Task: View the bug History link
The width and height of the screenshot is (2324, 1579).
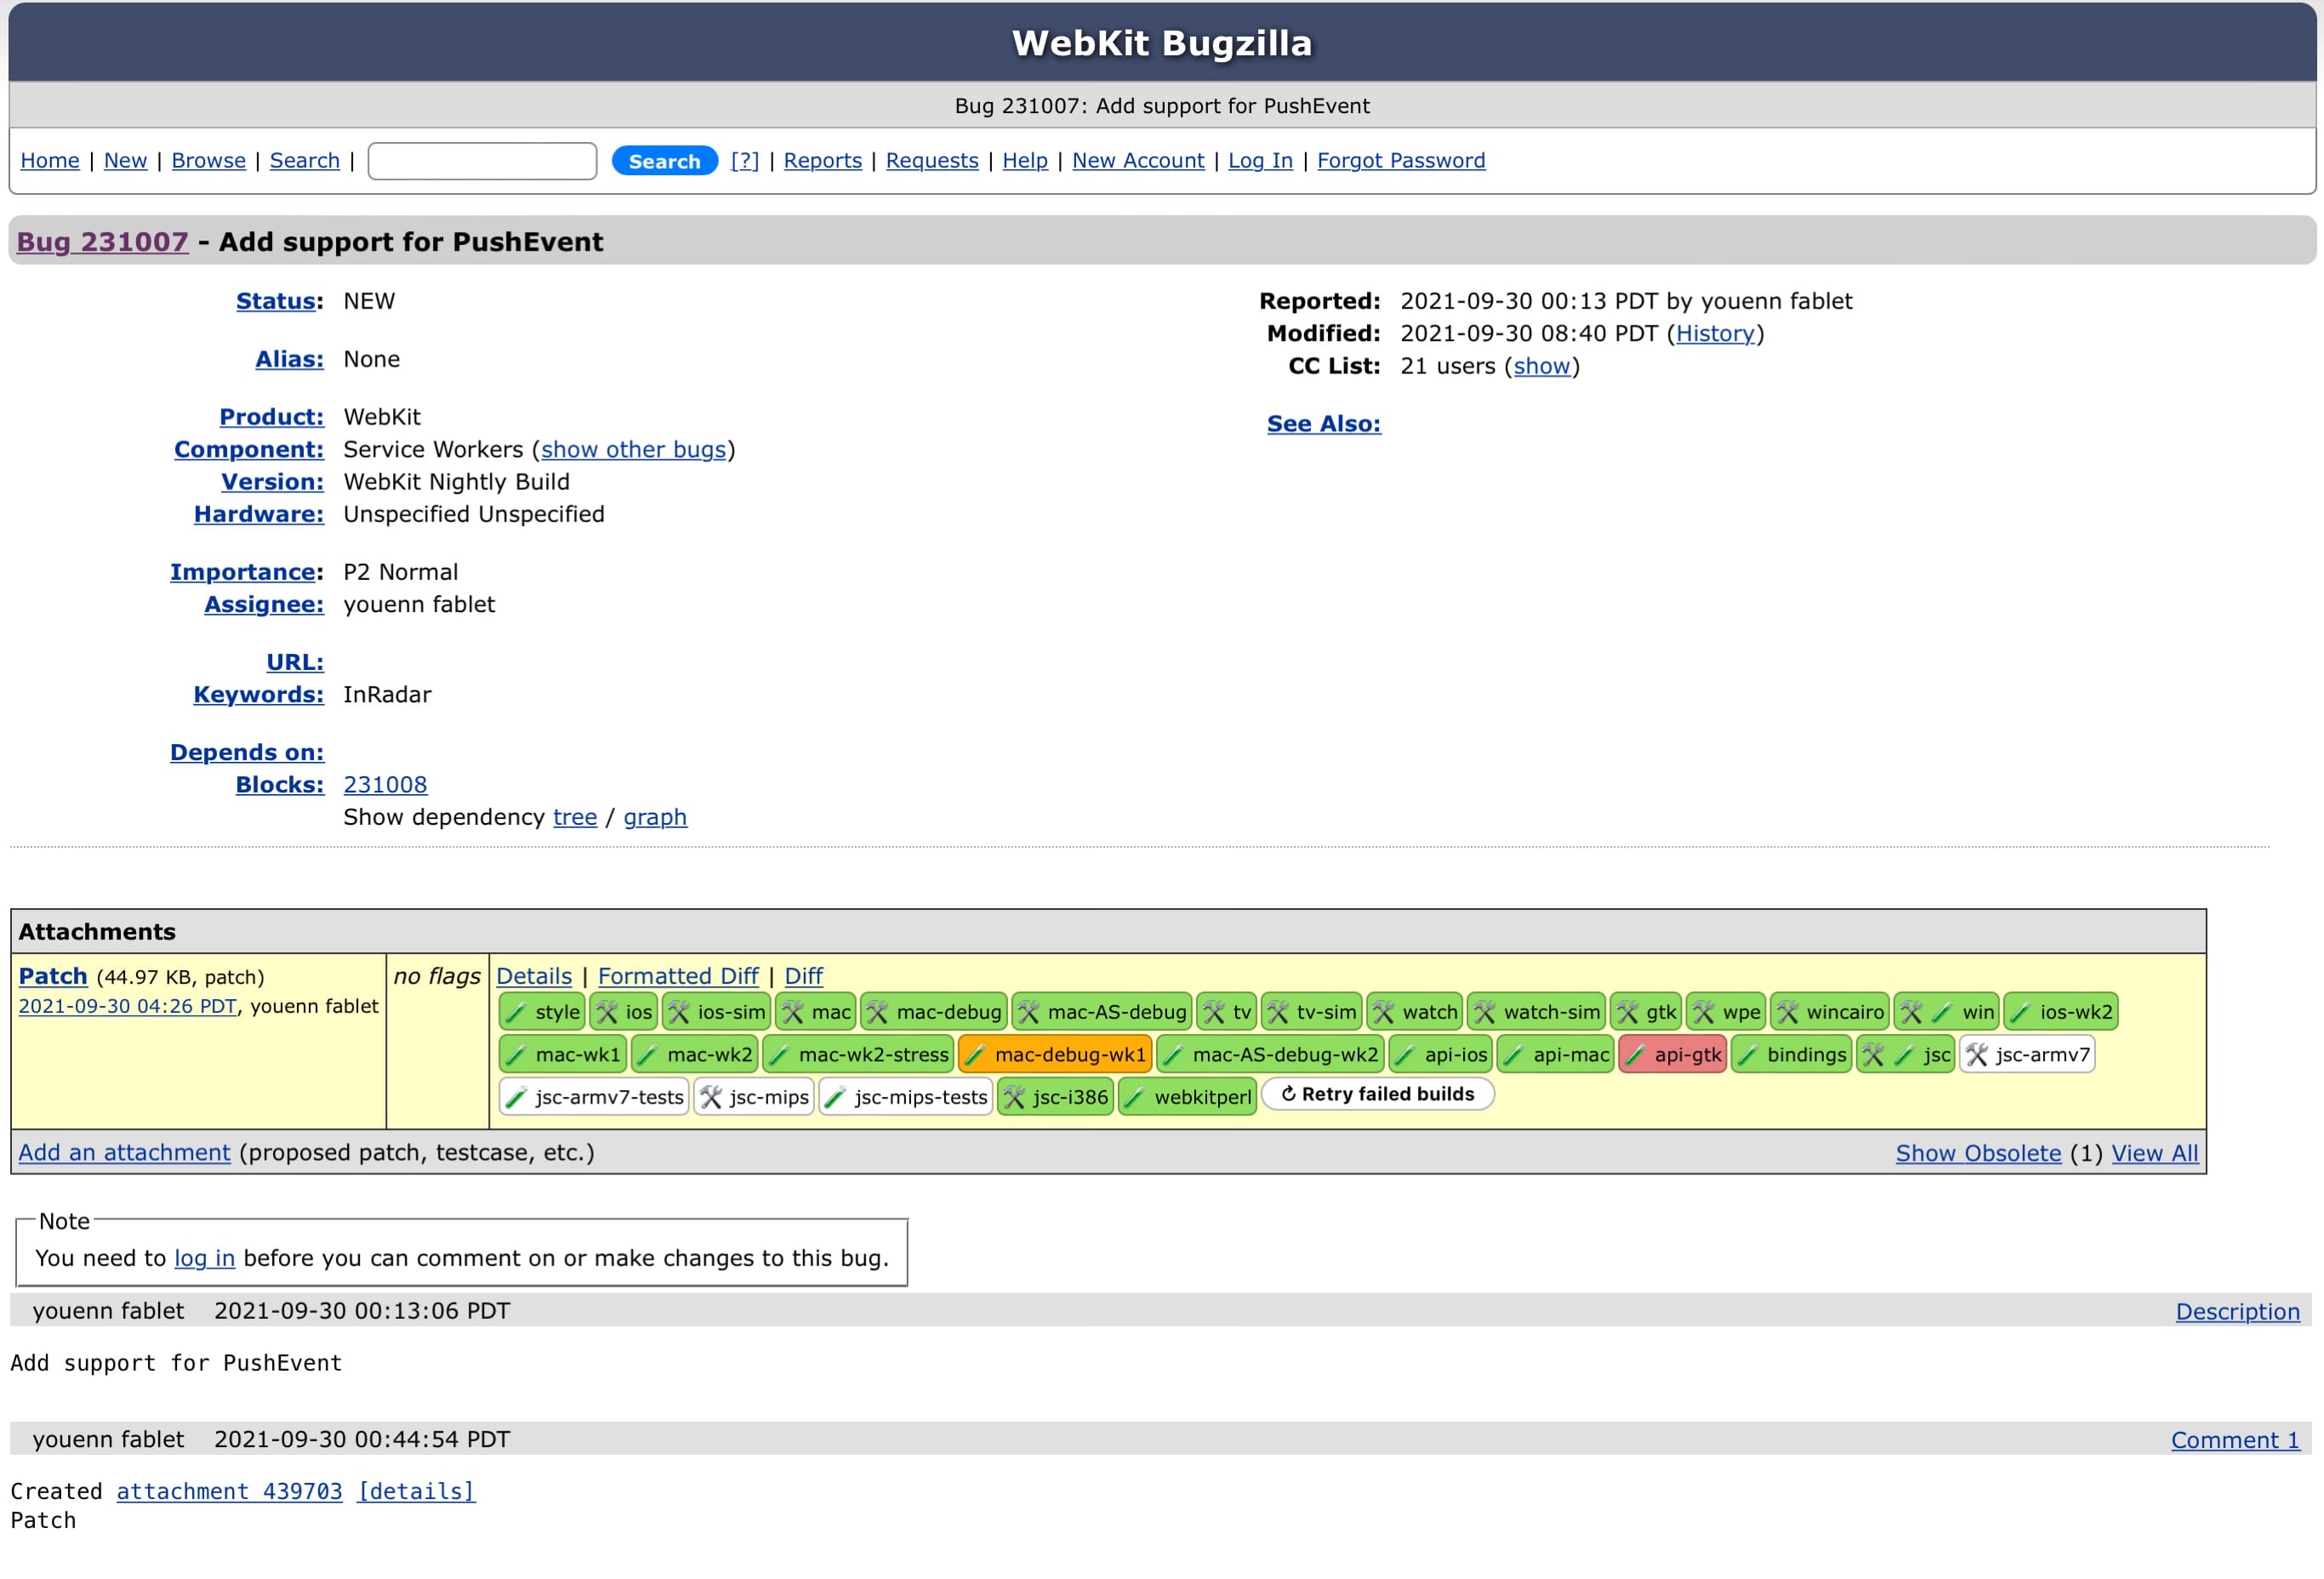Action: pos(1714,334)
